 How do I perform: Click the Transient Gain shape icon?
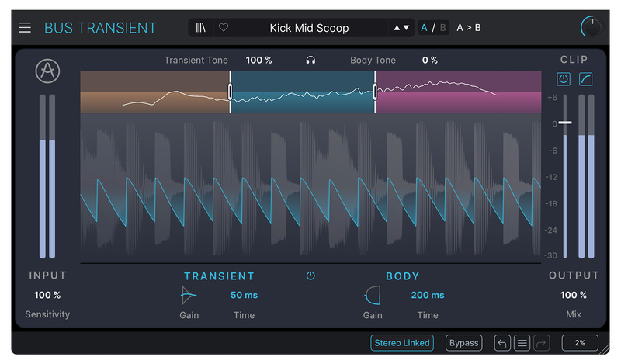(189, 295)
